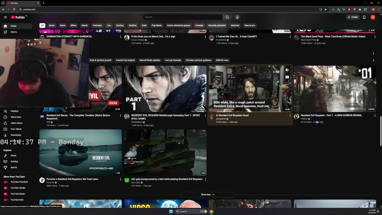Select the All filter chip
Screen dimensions: 382x215
[42, 25]
